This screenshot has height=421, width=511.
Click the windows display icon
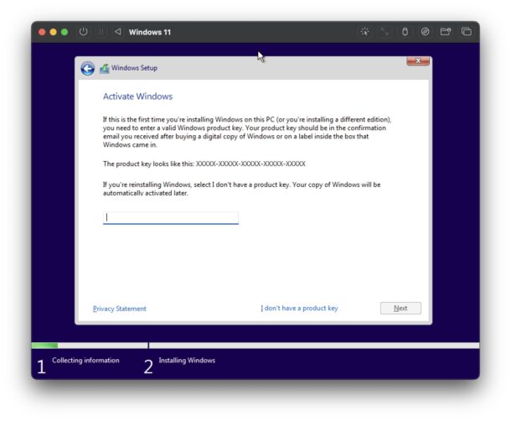(467, 32)
